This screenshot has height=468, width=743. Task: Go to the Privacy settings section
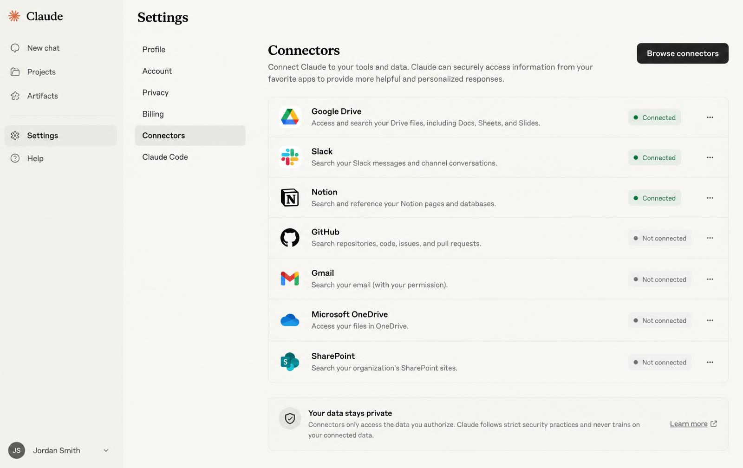point(190,92)
